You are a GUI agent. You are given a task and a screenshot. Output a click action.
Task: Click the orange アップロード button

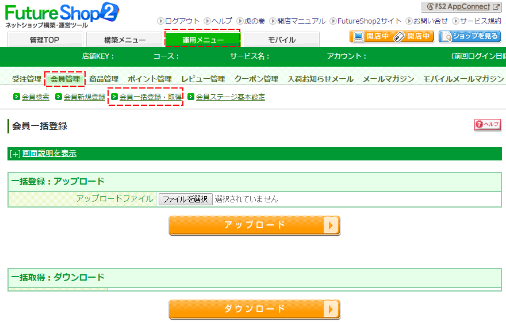point(254,225)
